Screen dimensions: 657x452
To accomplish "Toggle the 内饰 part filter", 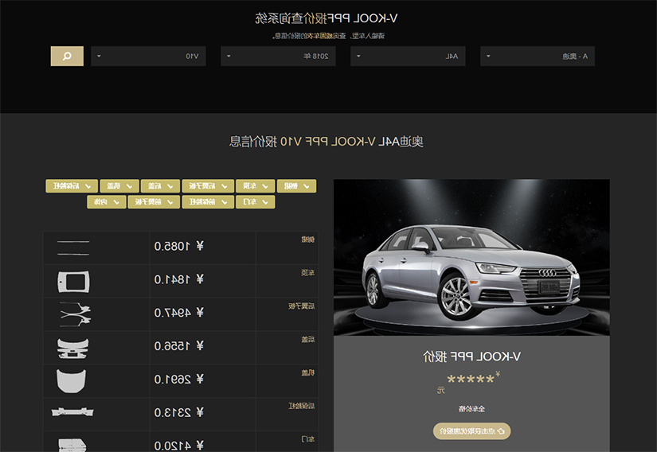I will [107, 202].
